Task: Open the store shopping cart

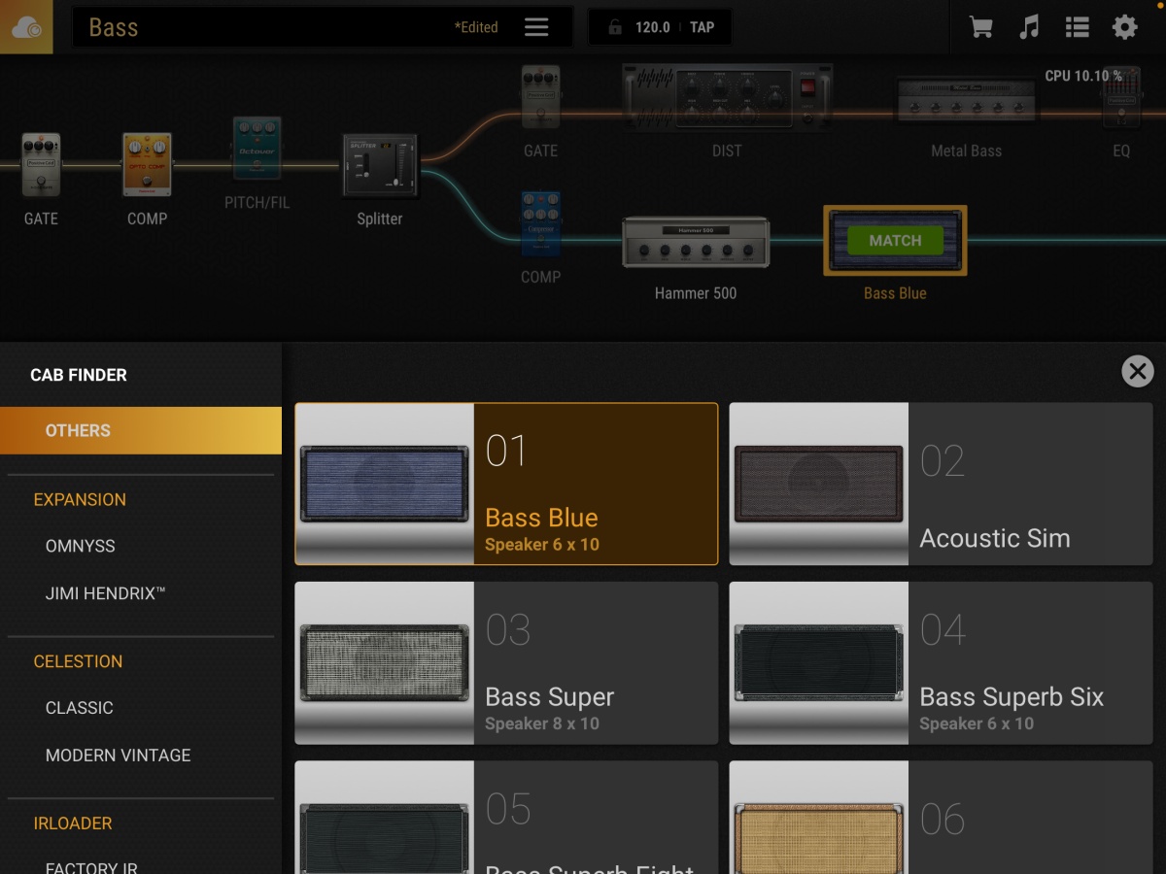Action: (981, 27)
